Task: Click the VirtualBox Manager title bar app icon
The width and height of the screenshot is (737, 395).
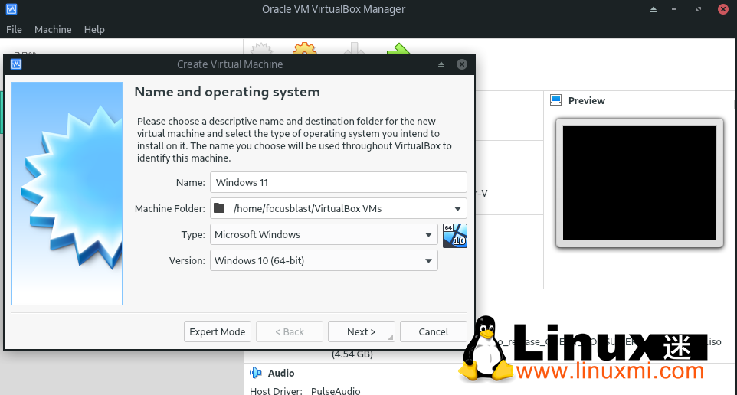Action: click(x=11, y=9)
